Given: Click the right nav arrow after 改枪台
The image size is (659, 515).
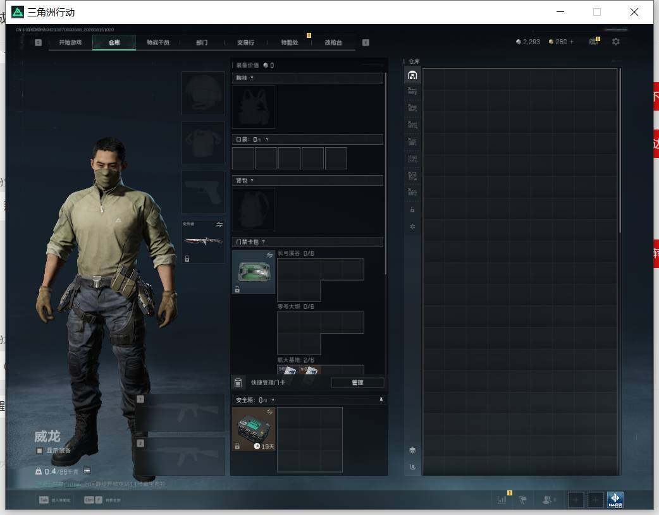Looking at the screenshot, I should tap(366, 42).
